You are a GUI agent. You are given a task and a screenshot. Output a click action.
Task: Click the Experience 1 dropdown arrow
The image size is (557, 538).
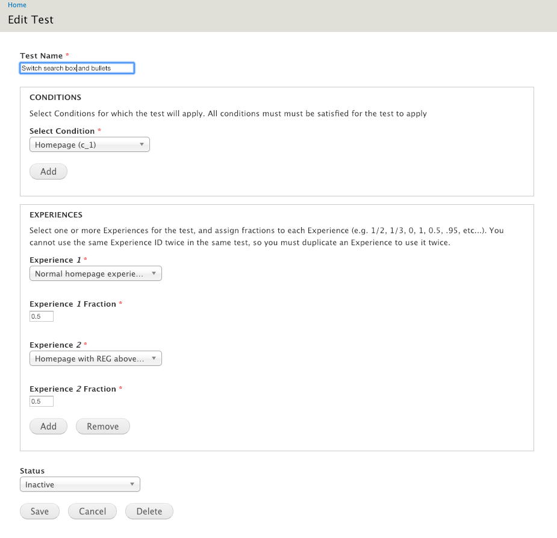click(x=154, y=274)
